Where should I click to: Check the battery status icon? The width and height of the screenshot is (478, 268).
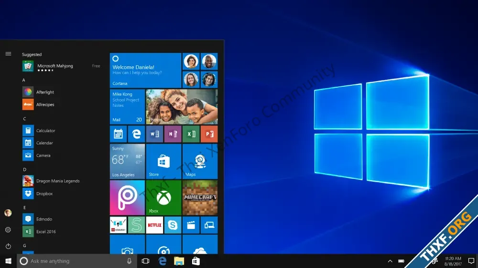tap(401, 261)
